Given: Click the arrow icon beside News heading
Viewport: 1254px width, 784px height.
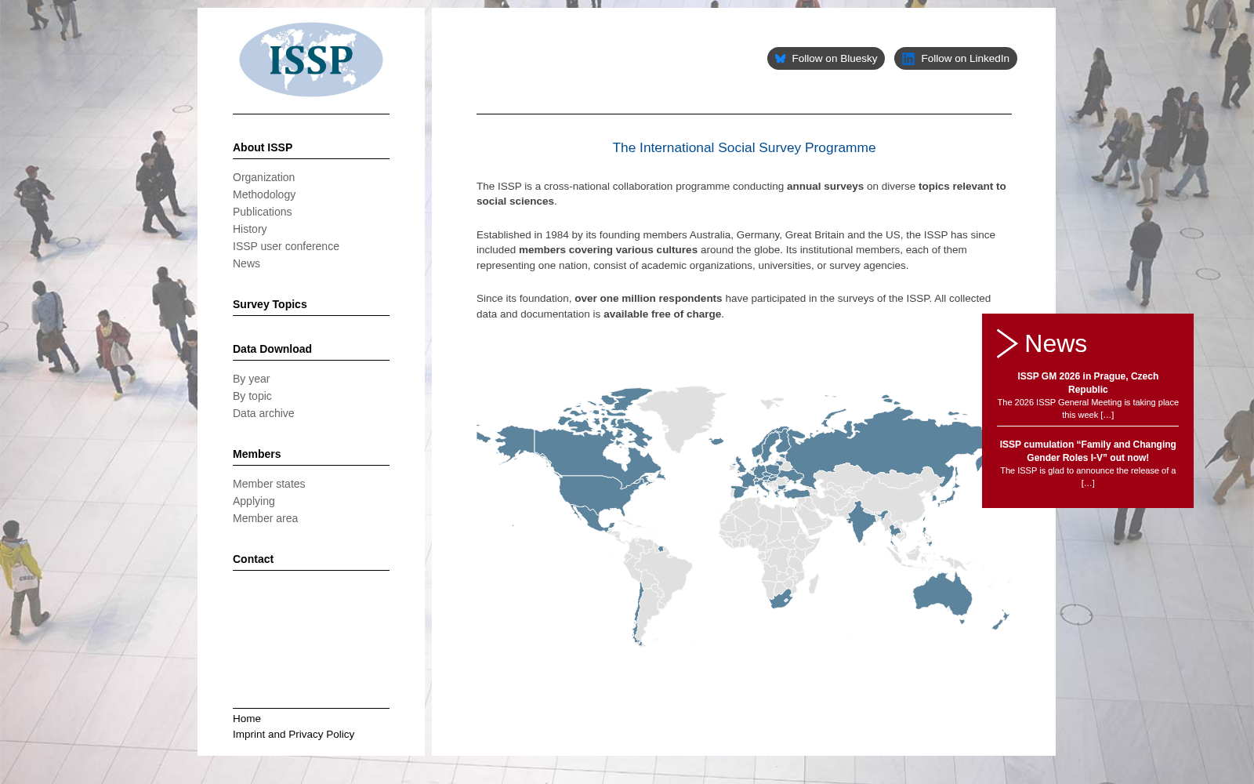Looking at the screenshot, I should click(1007, 343).
